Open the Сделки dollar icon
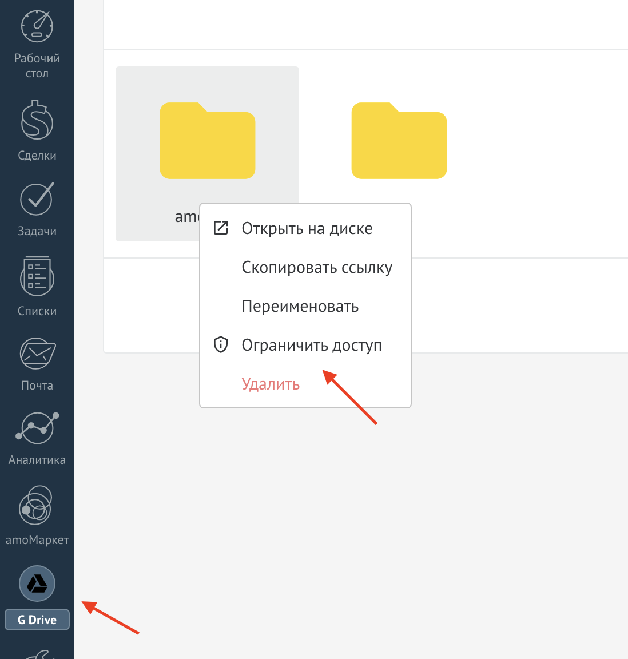Image resolution: width=628 pixels, height=659 pixels. click(37, 120)
